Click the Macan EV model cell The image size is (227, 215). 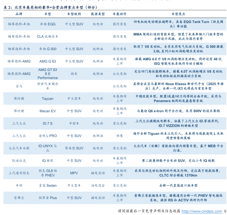click(x=47, y=111)
